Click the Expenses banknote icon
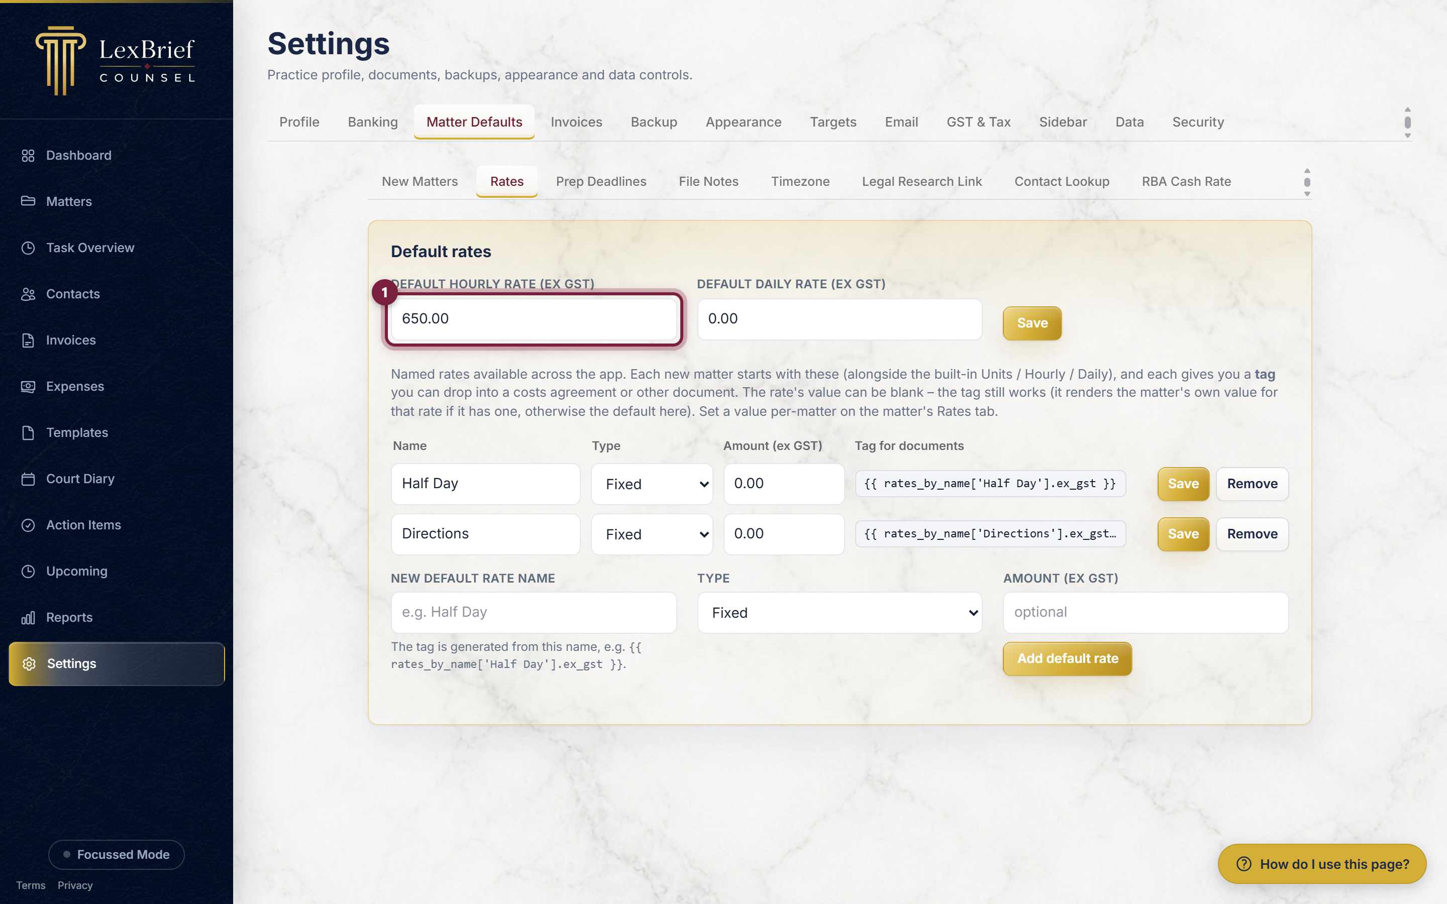Viewport: 1447px width, 904px height. tap(28, 386)
